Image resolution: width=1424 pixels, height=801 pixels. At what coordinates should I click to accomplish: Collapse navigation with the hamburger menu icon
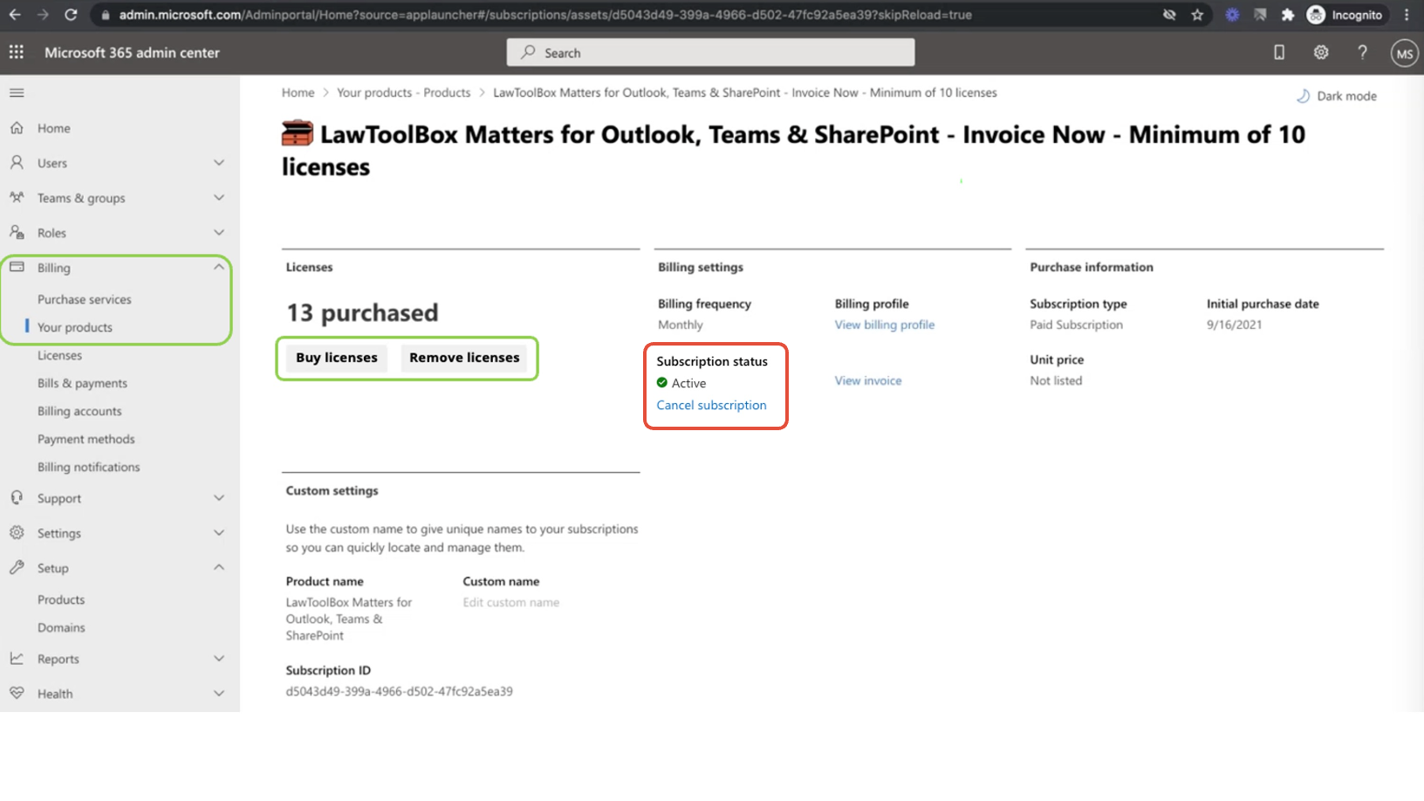(17, 92)
